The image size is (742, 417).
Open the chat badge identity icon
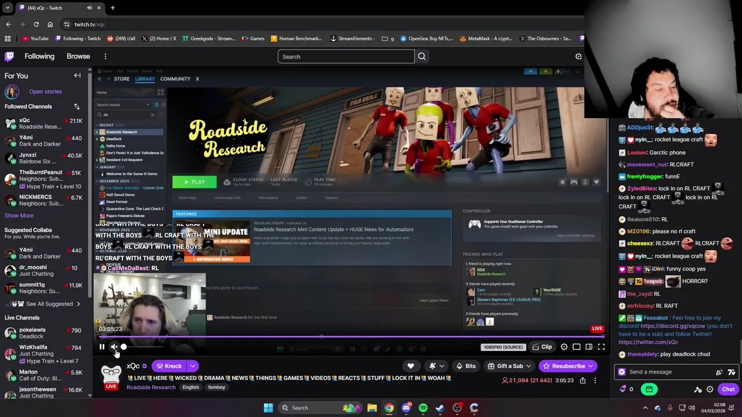[x=622, y=372]
